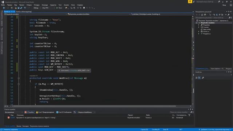Click Solution Explorer properties wrench icon
The image size is (233, 131).
point(229,15)
